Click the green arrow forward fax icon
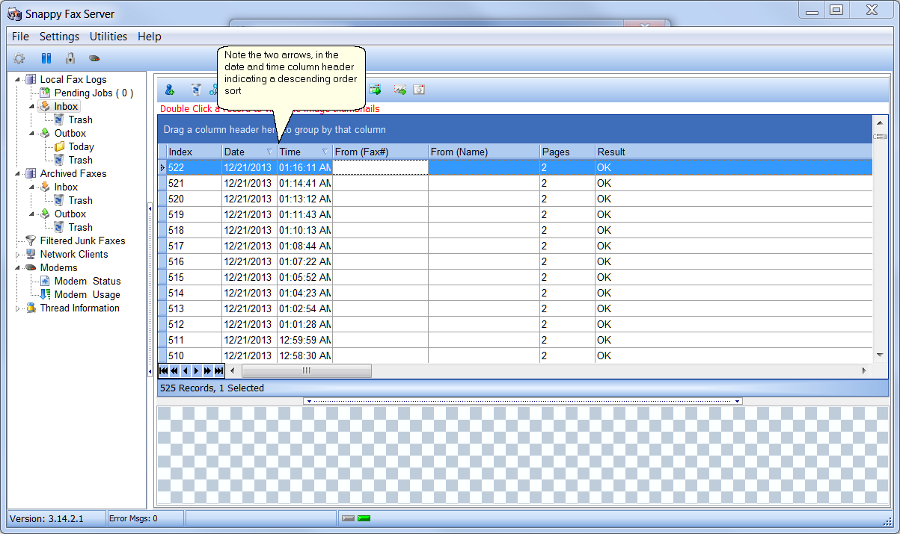 pyautogui.click(x=375, y=90)
